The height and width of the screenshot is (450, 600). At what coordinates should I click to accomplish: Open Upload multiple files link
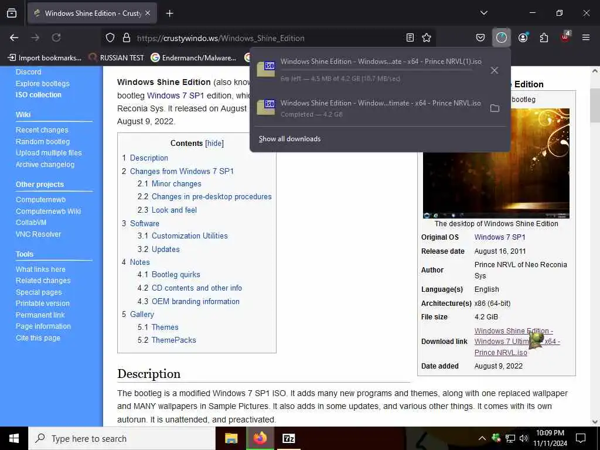click(x=49, y=153)
